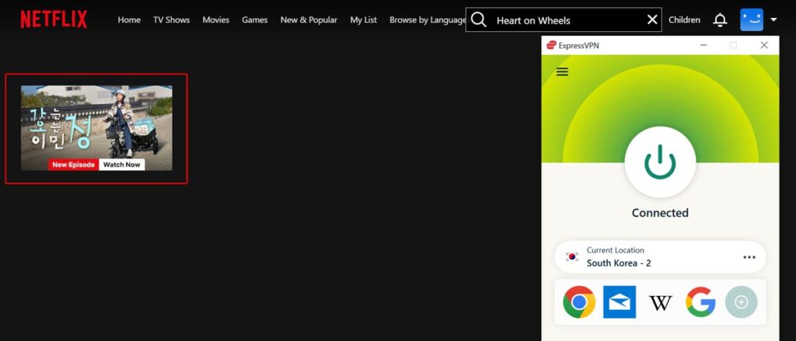Click the ExpressVPN logo in title bar
Image resolution: width=796 pixels, height=341 pixels.
tap(551, 45)
